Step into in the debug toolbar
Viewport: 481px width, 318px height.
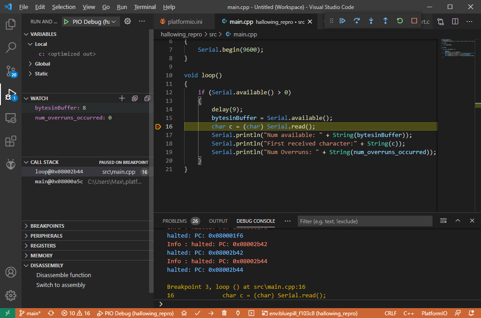[371, 21]
